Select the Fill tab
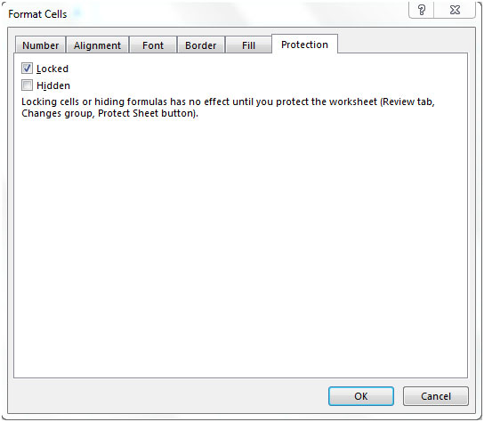 tap(248, 45)
